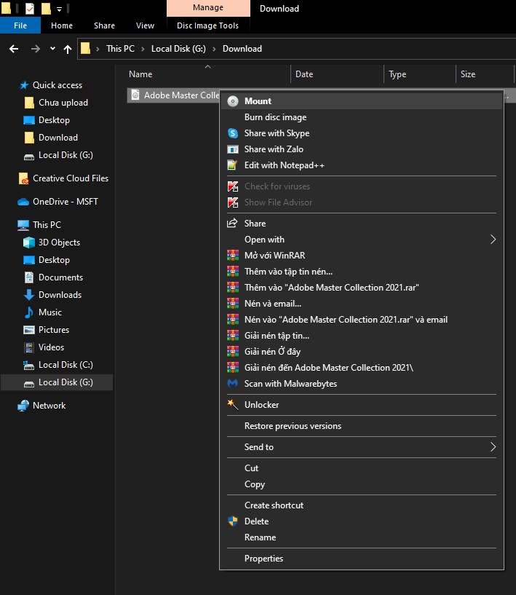Click the Up directory arrow in address bar
Screen dimensions: 516x595
tap(68, 49)
